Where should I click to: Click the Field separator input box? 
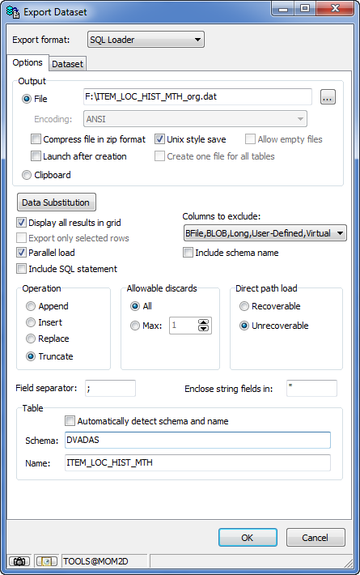click(110, 389)
